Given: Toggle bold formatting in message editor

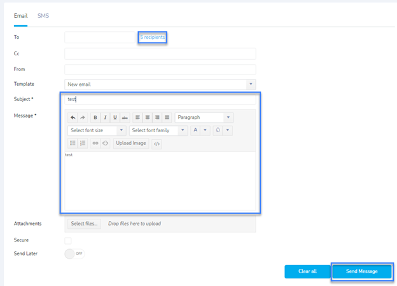Looking at the screenshot, I should [95, 118].
